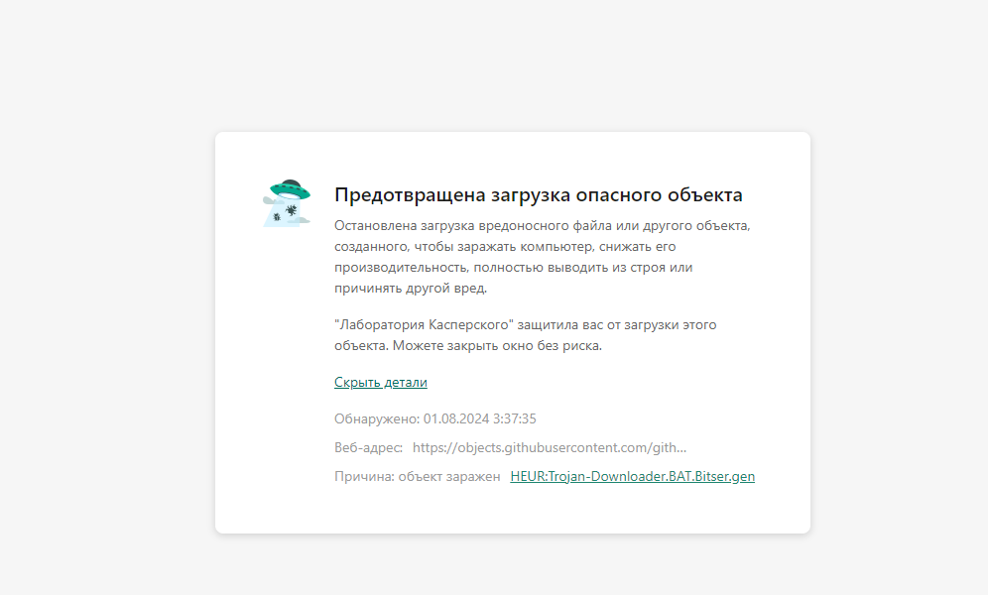Image resolution: width=988 pixels, height=595 pixels.
Task: Click the UFO virus abduction icon
Action: (288, 202)
